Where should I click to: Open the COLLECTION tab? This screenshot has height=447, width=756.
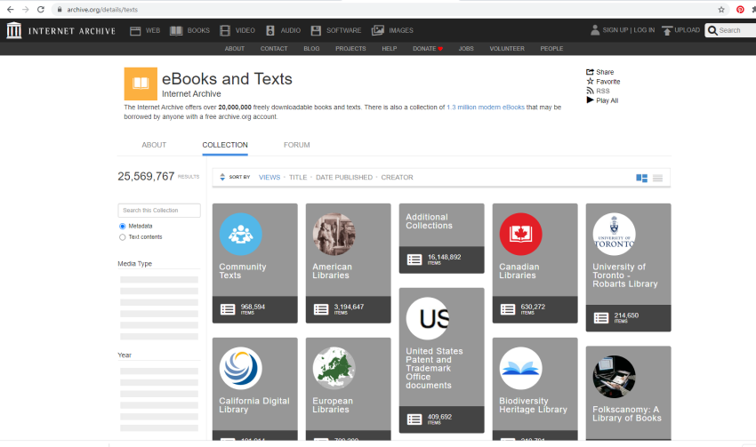point(225,145)
